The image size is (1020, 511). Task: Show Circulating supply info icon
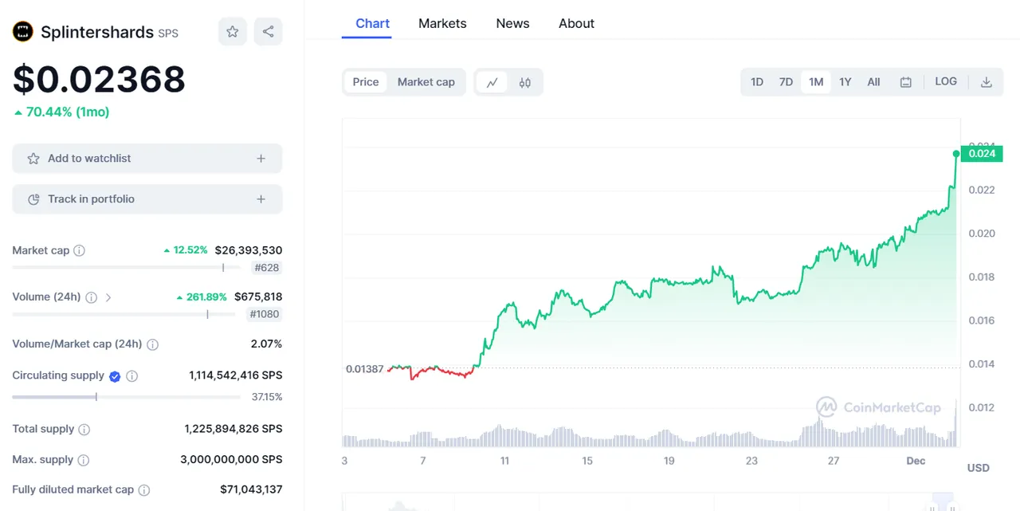coord(132,376)
